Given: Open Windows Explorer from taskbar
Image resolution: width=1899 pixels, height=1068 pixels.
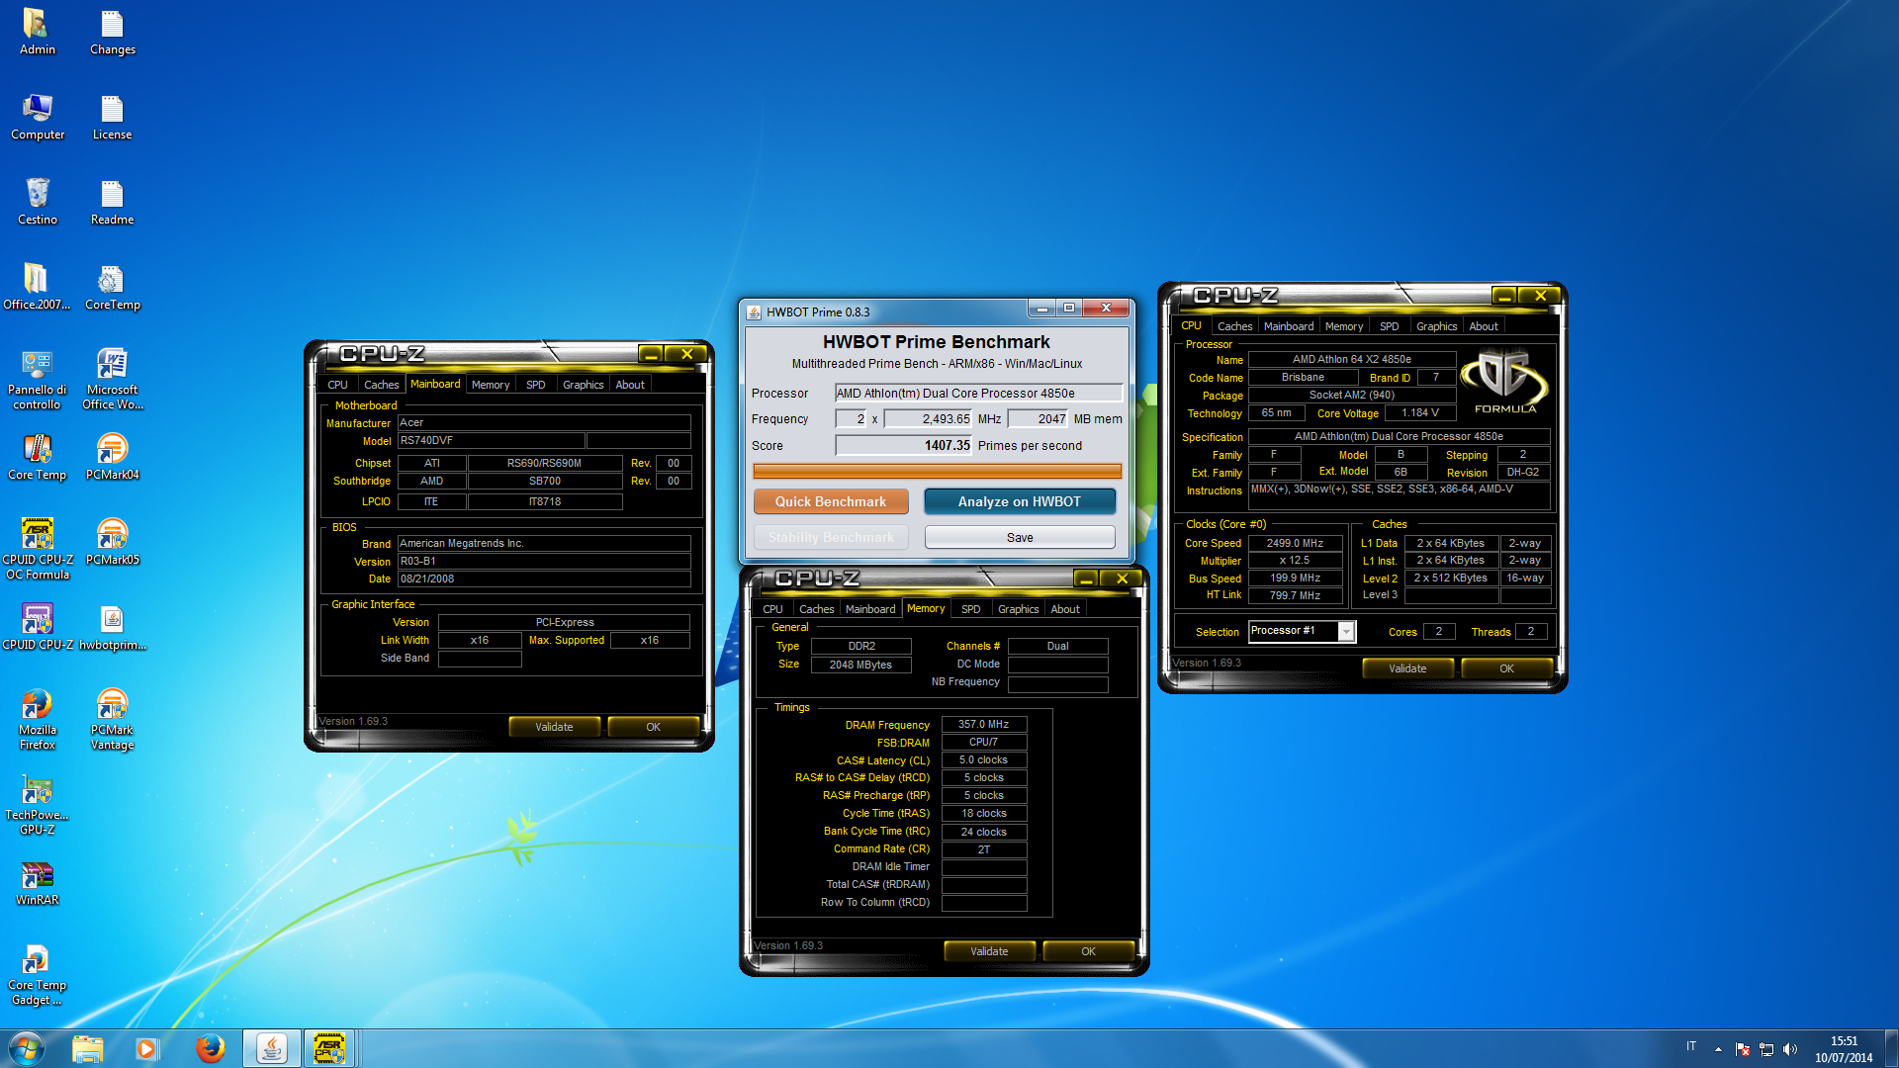Looking at the screenshot, I should click(x=88, y=1048).
